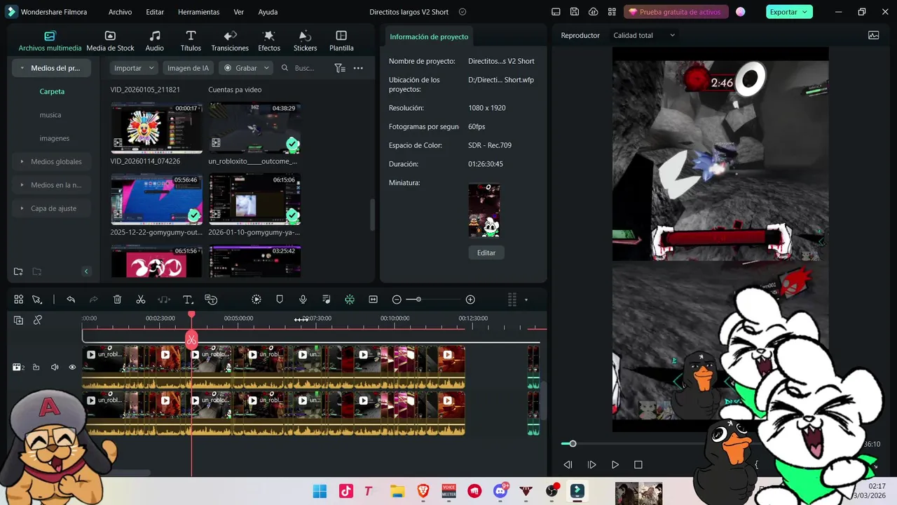Click the player stop button
This screenshot has height=505, width=897.
(x=638, y=464)
